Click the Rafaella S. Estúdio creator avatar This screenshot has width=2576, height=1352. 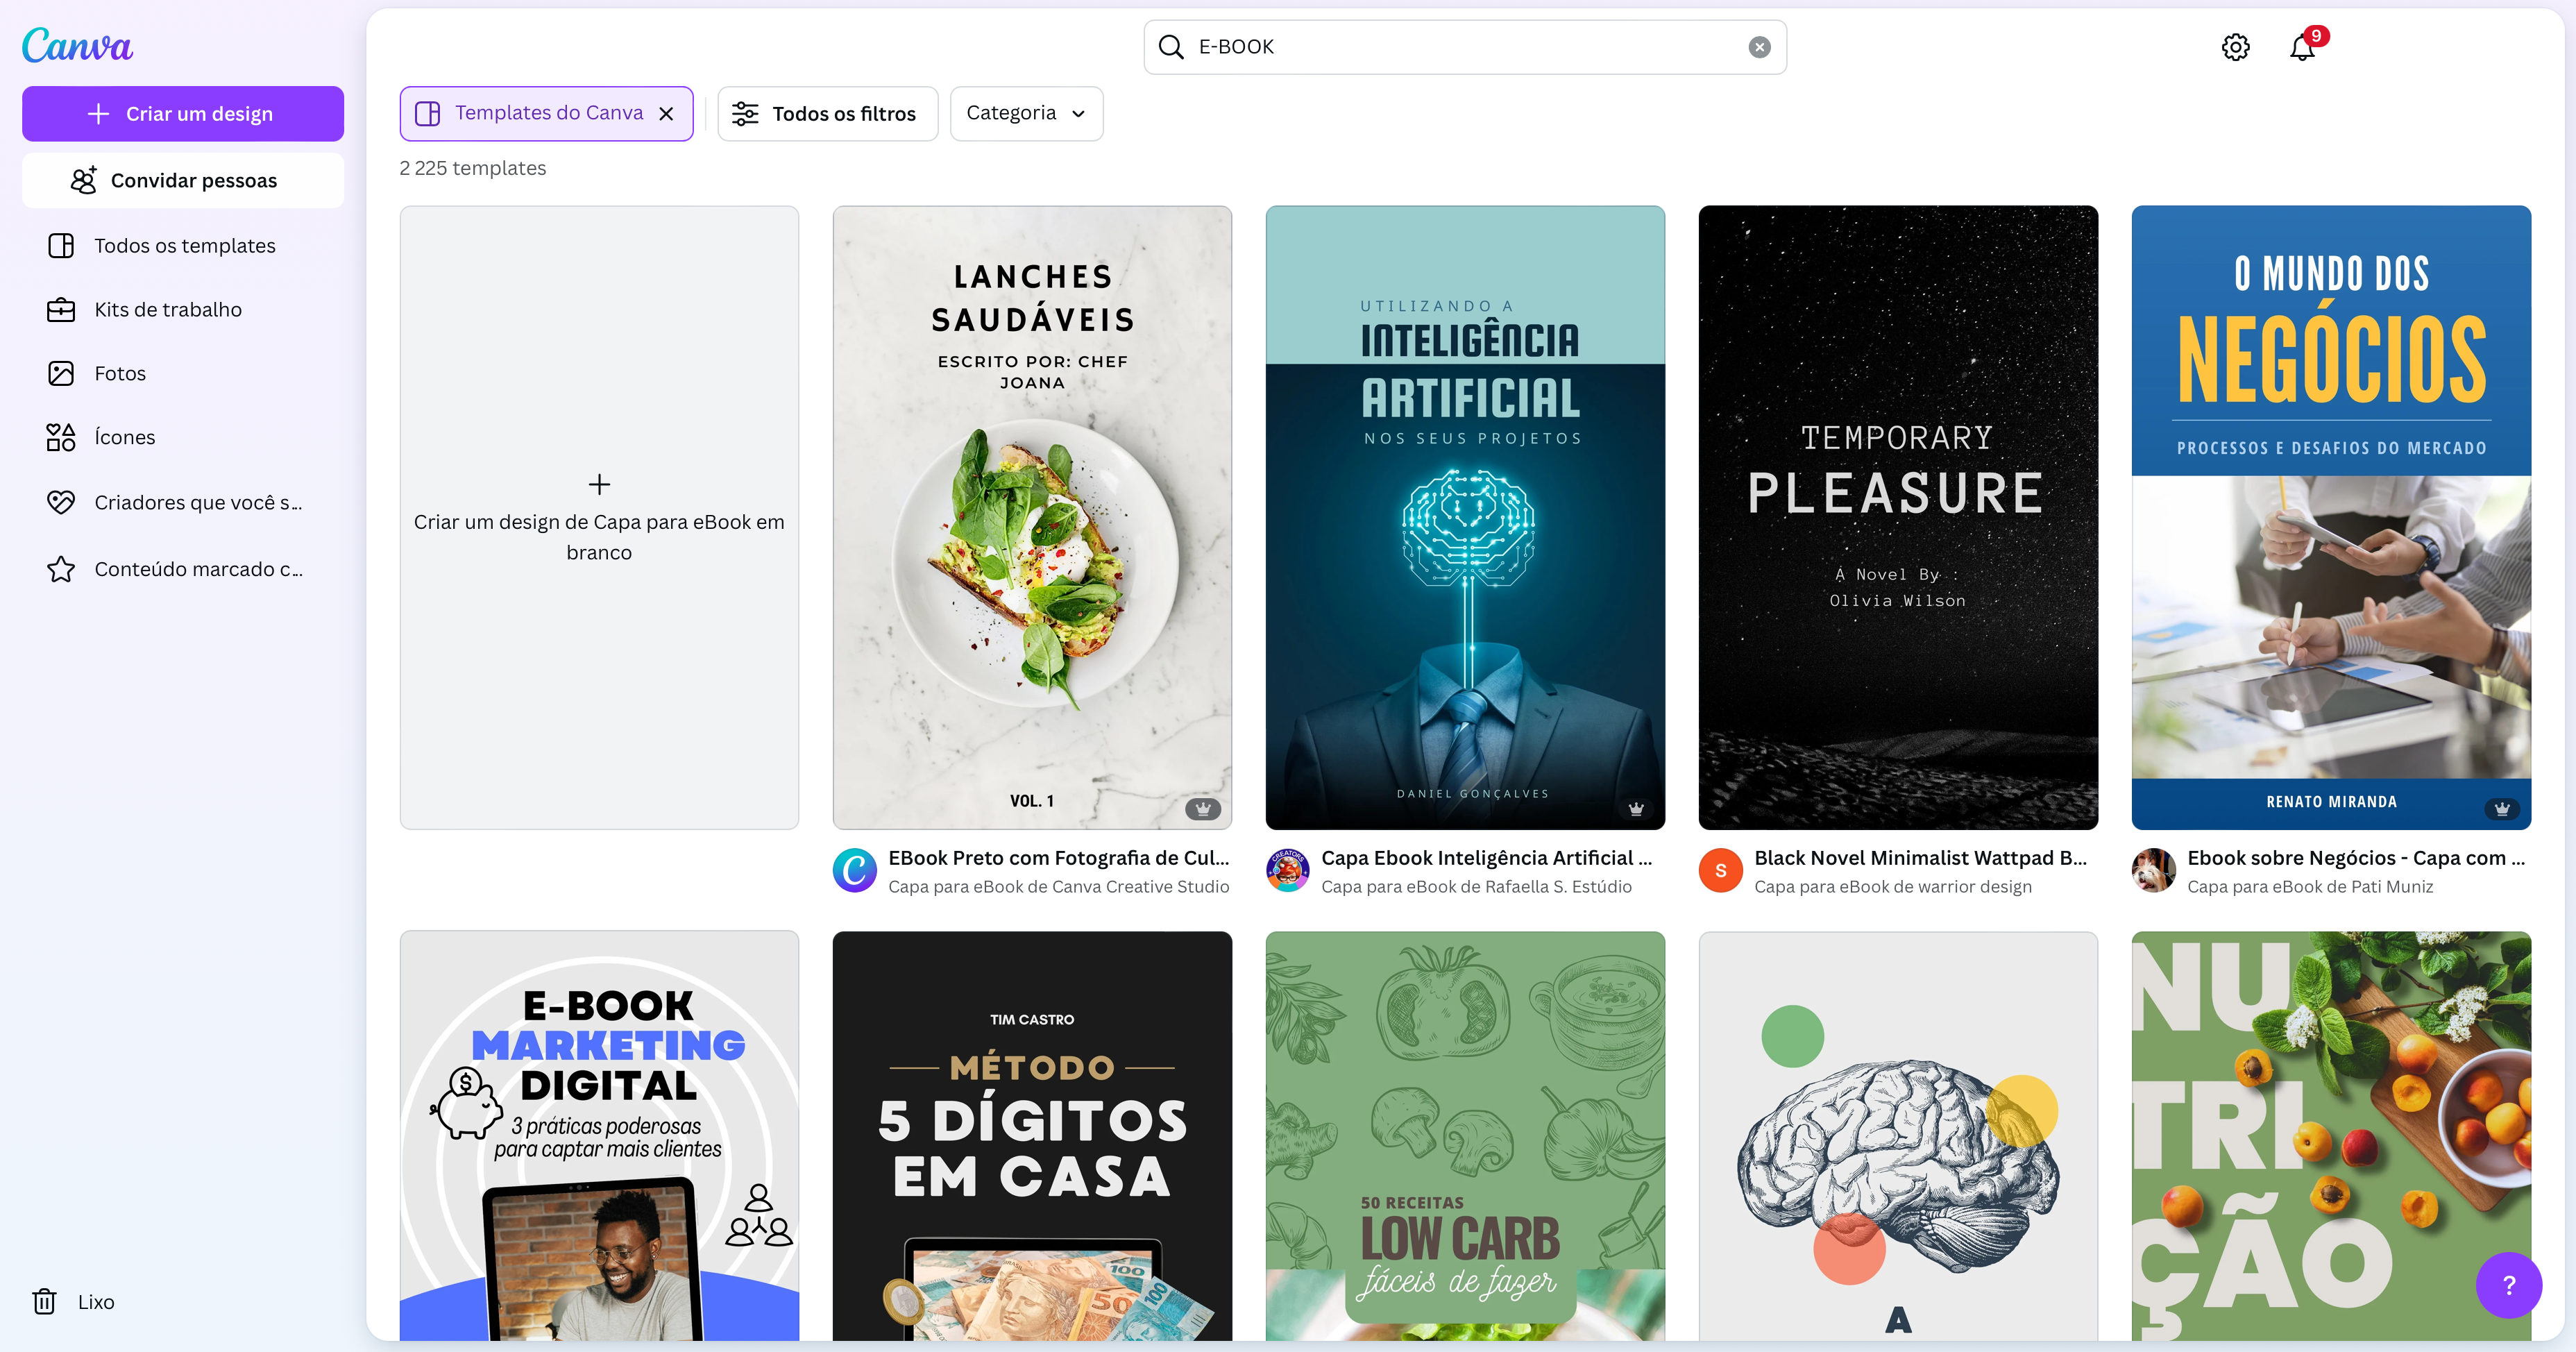pyautogui.click(x=1288, y=870)
